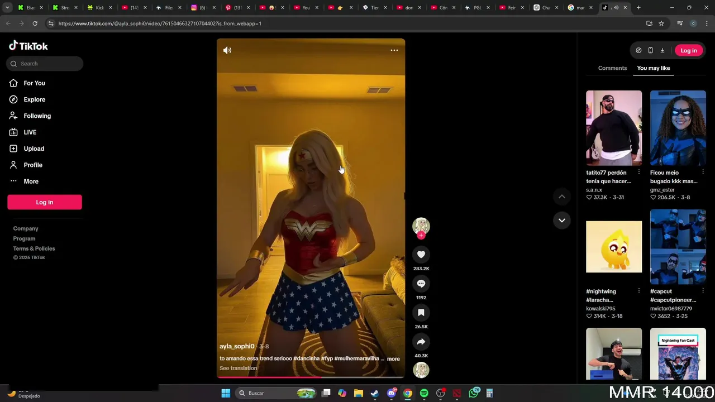Open the video options three-dot menu

(x=394, y=50)
